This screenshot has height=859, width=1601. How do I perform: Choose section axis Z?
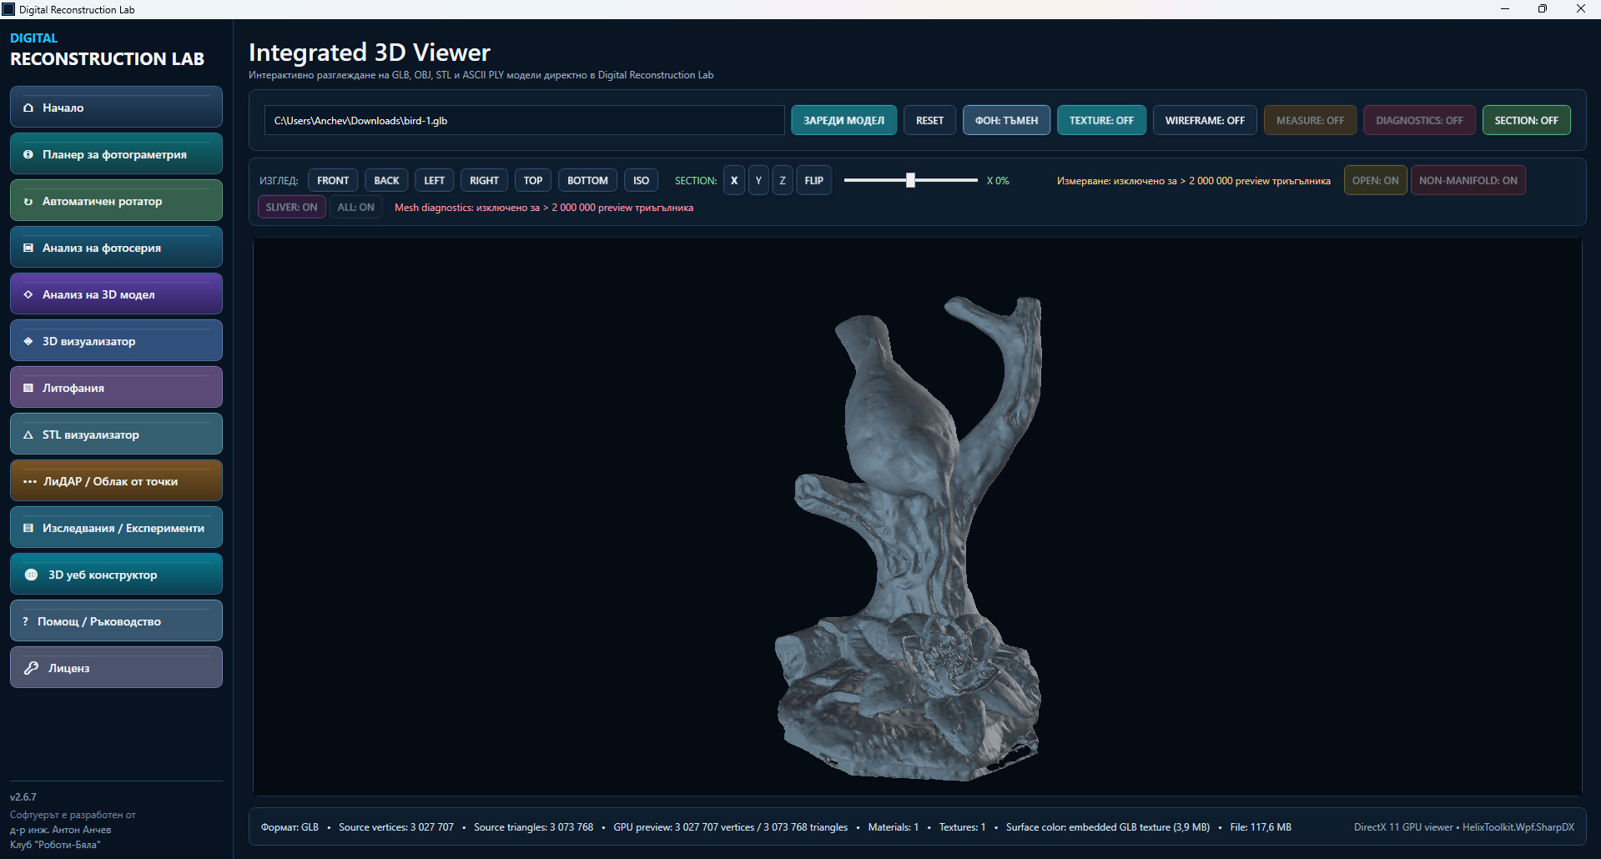(x=783, y=180)
